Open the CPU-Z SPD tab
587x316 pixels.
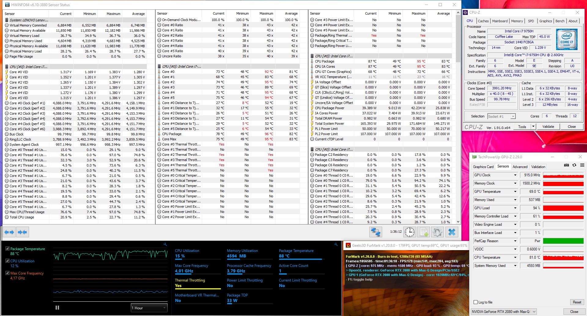[x=531, y=21]
